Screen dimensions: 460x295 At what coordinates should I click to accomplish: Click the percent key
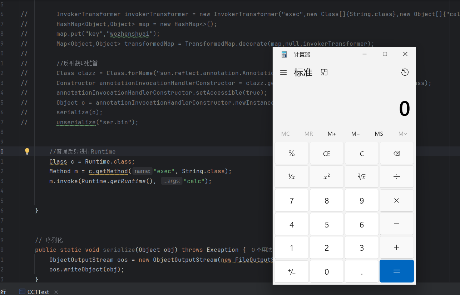[x=292, y=153]
